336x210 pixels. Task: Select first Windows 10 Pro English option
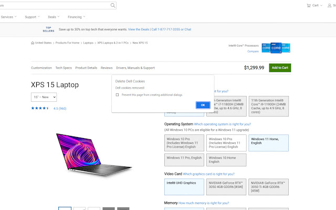point(184,143)
